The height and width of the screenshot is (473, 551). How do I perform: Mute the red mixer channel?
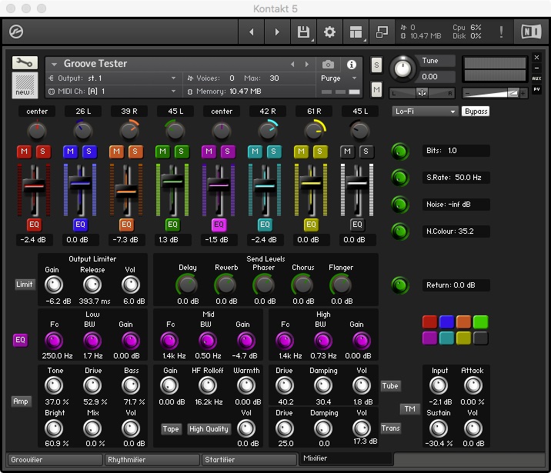coord(24,152)
